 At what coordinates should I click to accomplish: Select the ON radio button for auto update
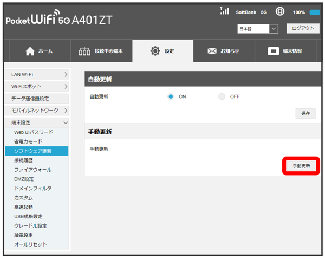pos(171,96)
